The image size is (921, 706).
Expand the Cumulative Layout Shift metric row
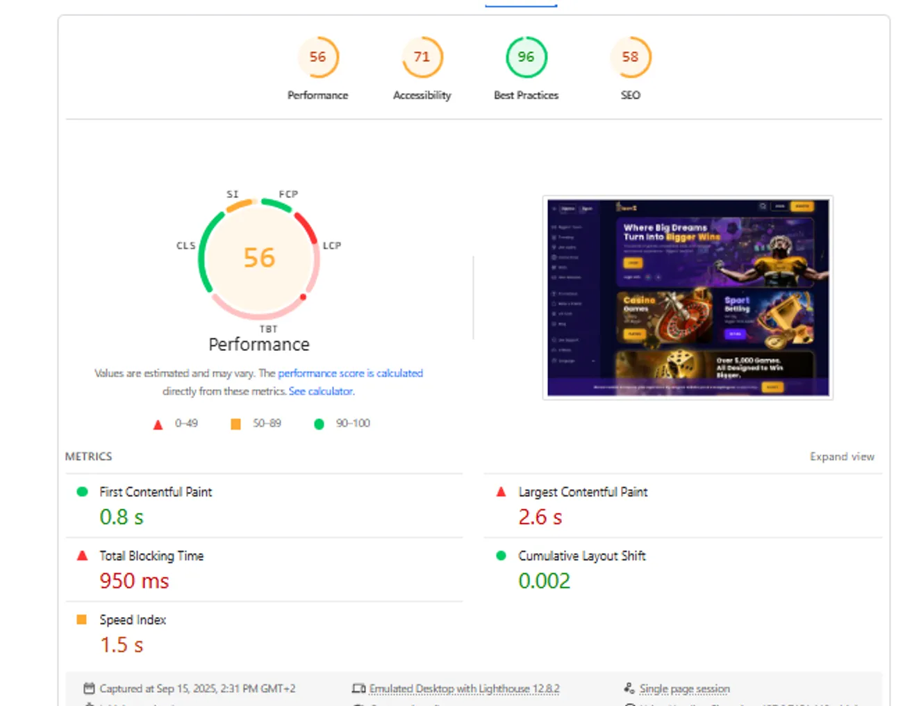[581, 556]
